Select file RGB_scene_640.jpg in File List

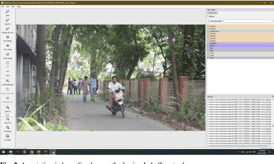(x=239, y=109)
